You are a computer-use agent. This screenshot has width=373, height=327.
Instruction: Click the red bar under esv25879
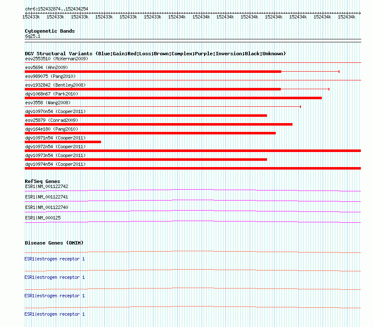coord(158,124)
